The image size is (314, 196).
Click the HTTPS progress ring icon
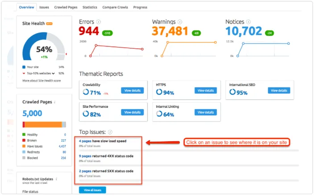pos(159,92)
